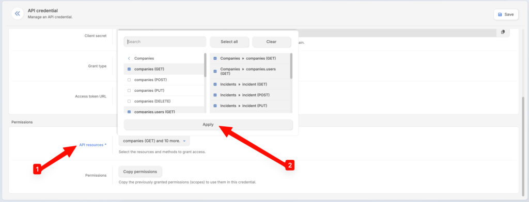Click the Access token URL label
529x202 pixels.
91,96
